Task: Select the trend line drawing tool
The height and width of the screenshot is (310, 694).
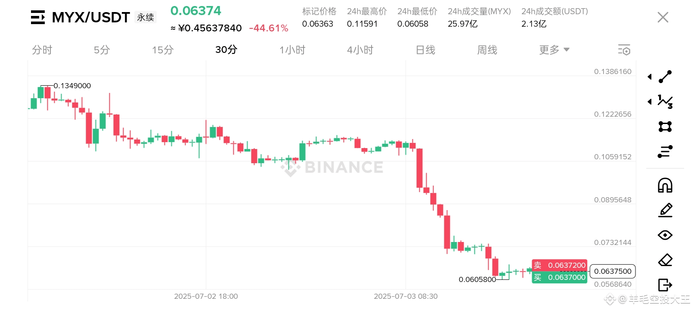Action: pos(665,77)
